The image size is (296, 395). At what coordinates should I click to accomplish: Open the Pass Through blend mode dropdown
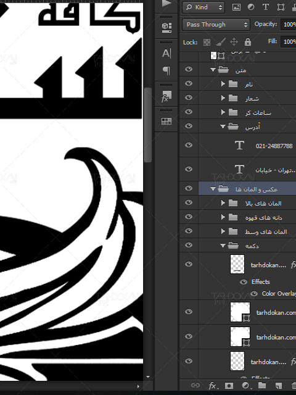pos(216,25)
